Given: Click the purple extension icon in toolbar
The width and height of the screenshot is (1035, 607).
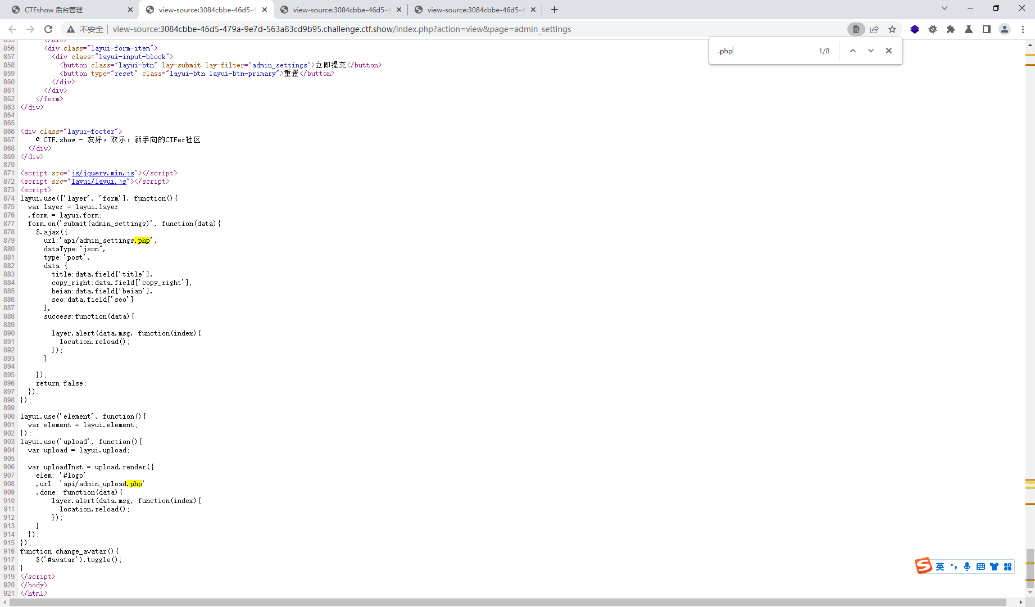Looking at the screenshot, I should tap(915, 29).
